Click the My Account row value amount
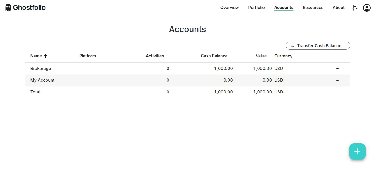The image size is (375, 169). (267, 80)
